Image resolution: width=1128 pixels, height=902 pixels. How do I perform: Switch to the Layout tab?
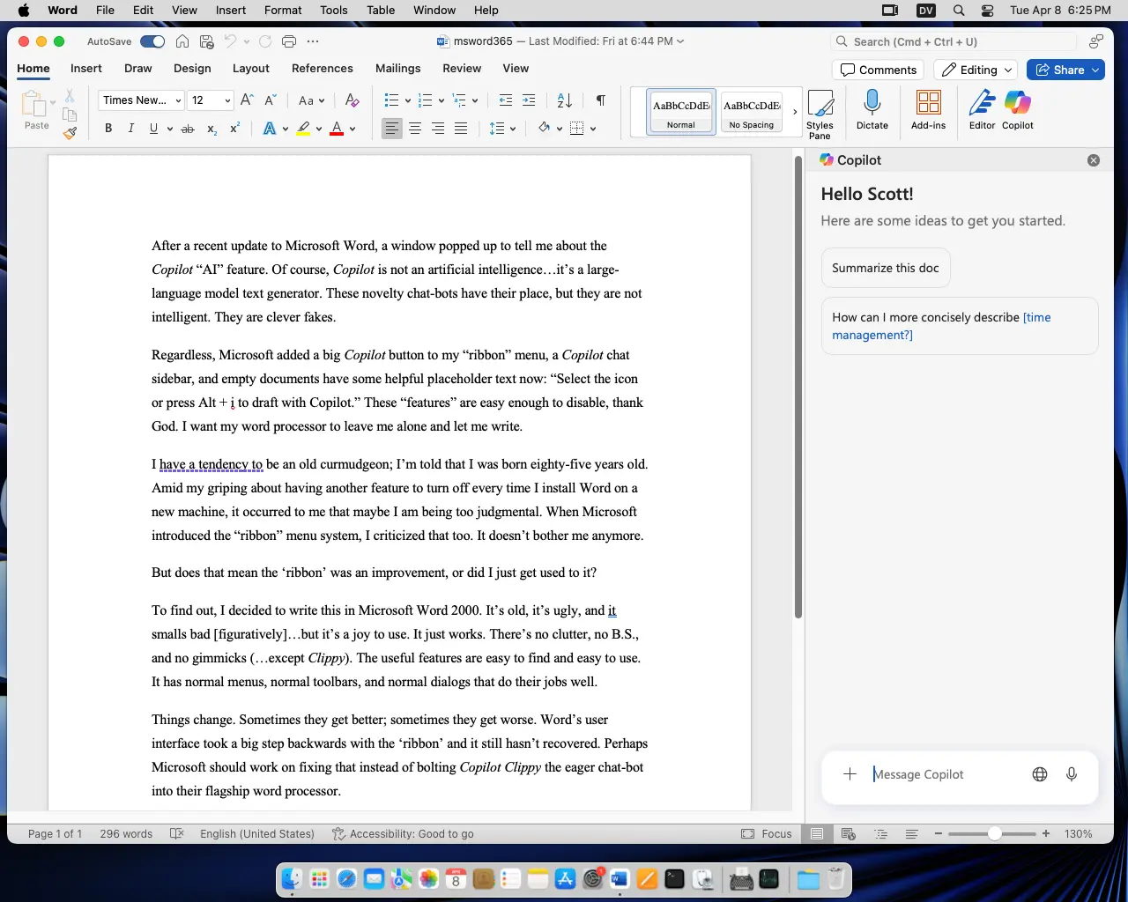pos(250,69)
